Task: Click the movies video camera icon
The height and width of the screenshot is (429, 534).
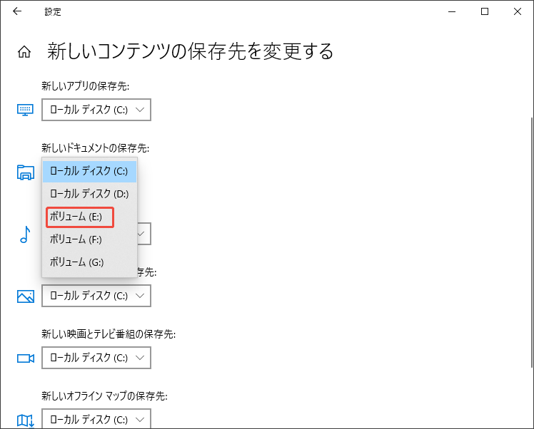Action: (26, 358)
